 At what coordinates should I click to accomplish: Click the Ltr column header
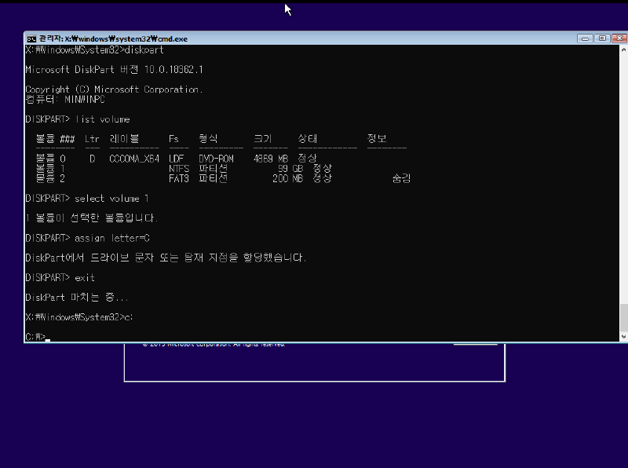tap(92, 139)
